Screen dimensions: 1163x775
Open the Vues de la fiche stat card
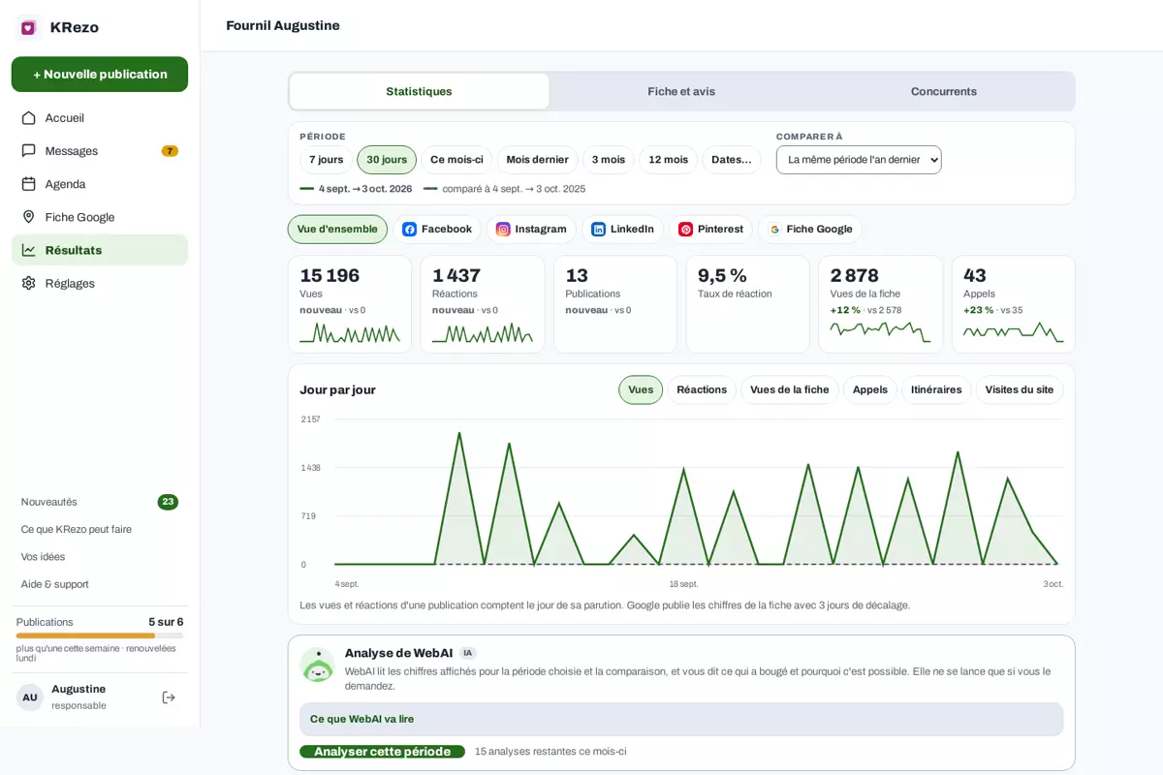pyautogui.click(x=880, y=304)
